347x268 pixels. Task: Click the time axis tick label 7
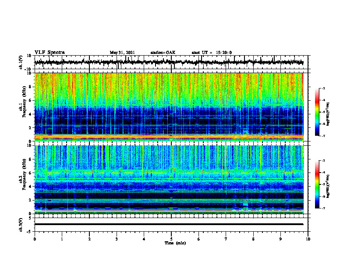226,239
